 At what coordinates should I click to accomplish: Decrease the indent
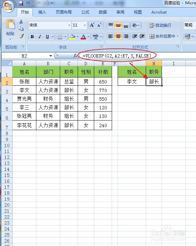click(x=135, y=36)
